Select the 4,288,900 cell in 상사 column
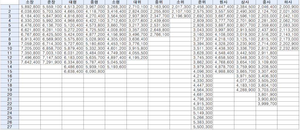The height and width of the screenshot is (130, 300). coord(246,90)
